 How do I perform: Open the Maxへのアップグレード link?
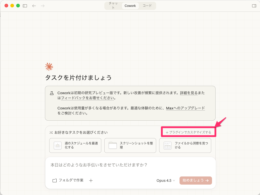click(185, 108)
